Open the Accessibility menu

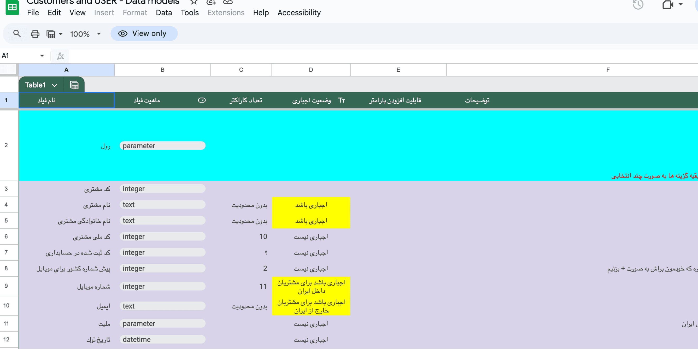tap(299, 13)
